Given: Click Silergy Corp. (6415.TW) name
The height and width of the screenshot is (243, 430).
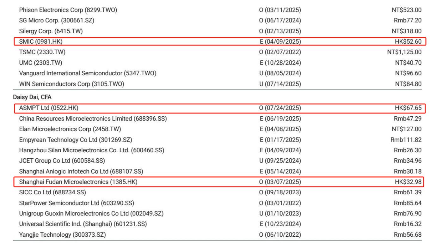Looking at the screenshot, I should tap(51, 31).
